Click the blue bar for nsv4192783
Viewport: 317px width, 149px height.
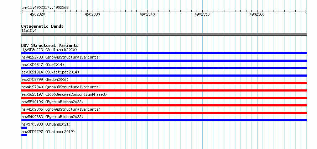164,61
